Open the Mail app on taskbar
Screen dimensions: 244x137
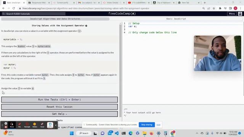click(110, 133)
